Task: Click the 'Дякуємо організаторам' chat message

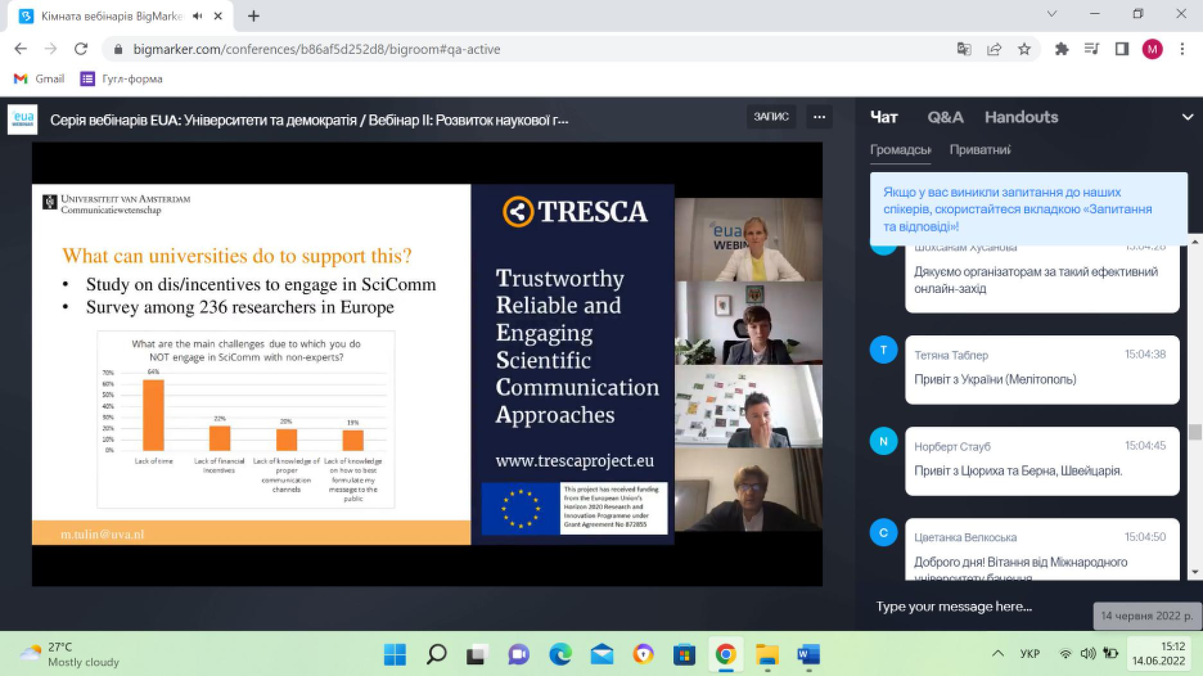Action: pyautogui.click(x=1036, y=280)
